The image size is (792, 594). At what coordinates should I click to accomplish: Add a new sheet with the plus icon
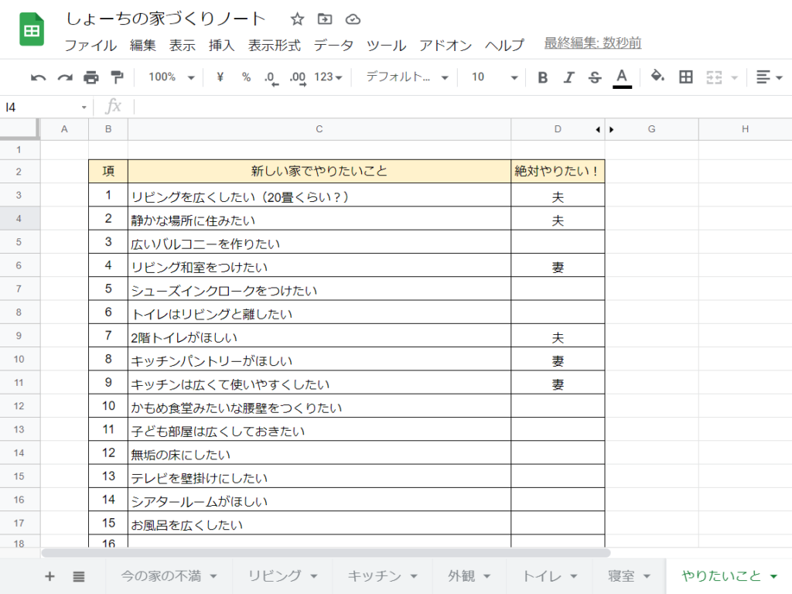pyautogui.click(x=49, y=575)
